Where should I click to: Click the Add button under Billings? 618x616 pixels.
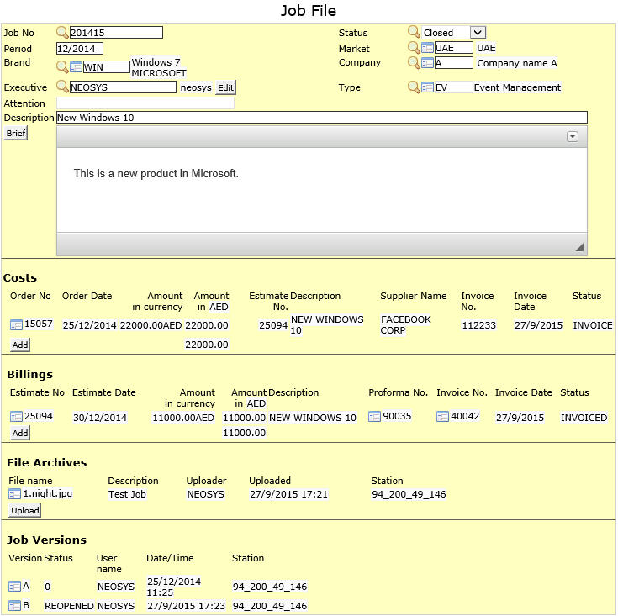20,434
